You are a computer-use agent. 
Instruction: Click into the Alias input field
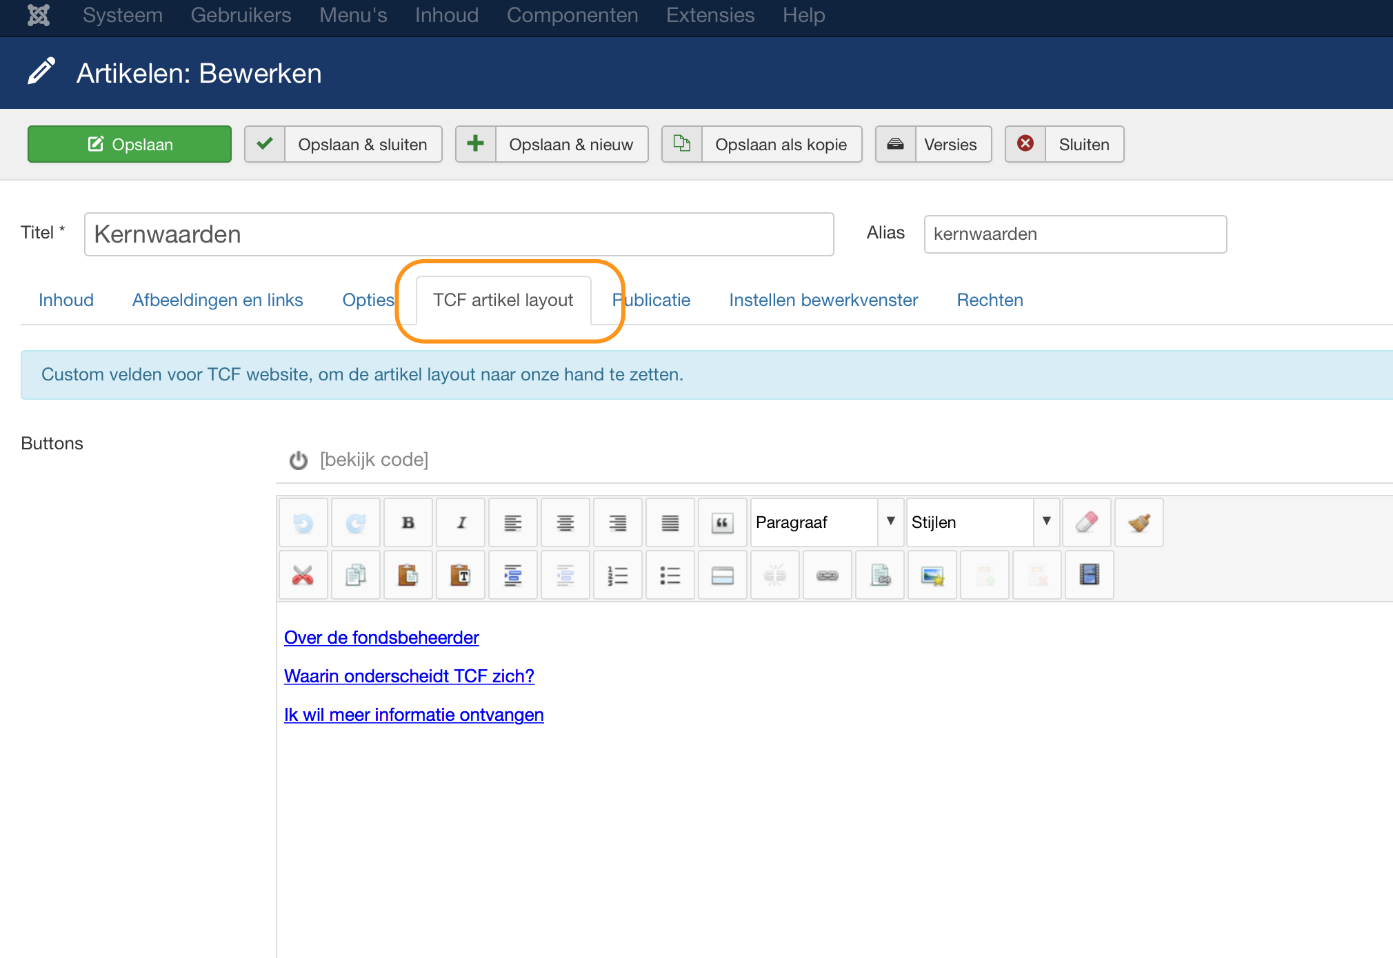point(1074,234)
